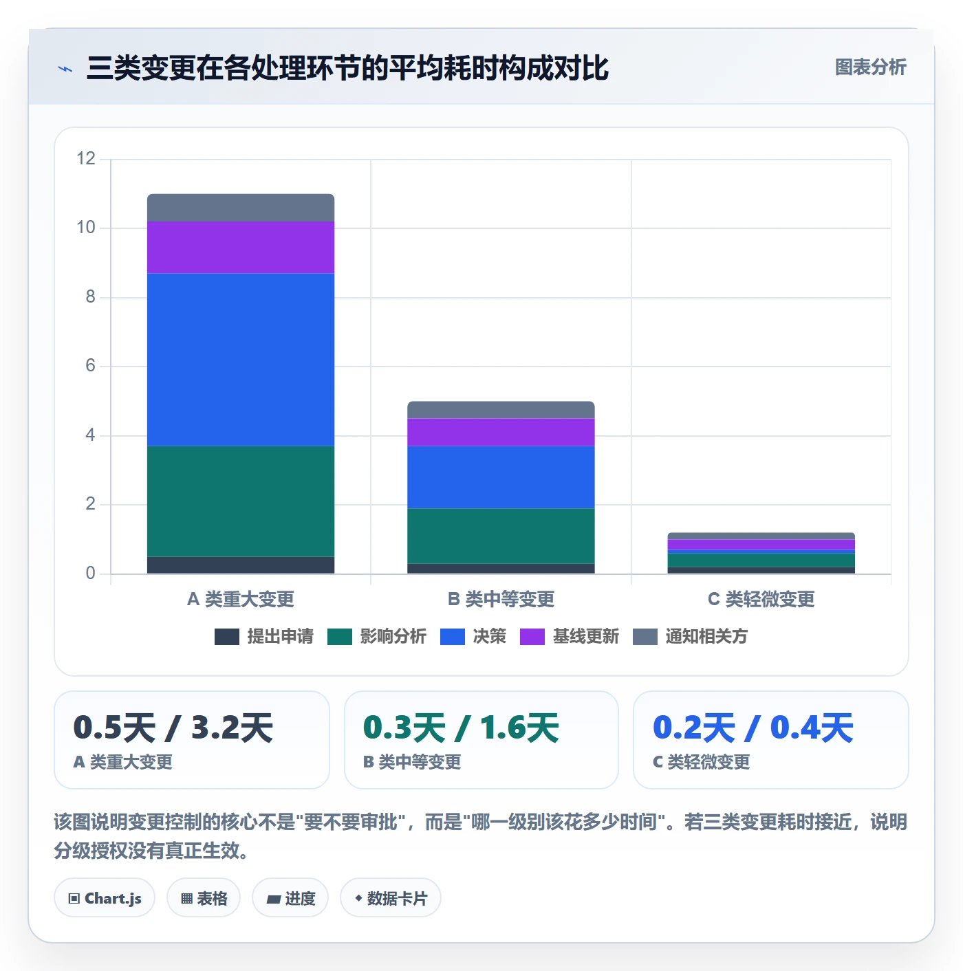Toggle the 提出申请 legend swatch
963x971 pixels.
pos(227,637)
